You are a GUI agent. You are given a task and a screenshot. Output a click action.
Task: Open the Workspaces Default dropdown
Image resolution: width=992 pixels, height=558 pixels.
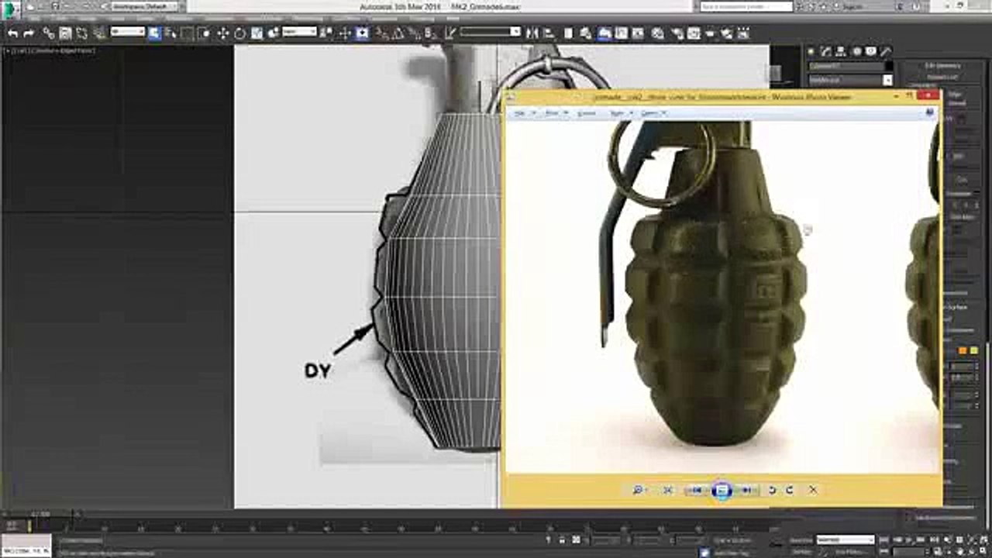pyautogui.click(x=144, y=7)
